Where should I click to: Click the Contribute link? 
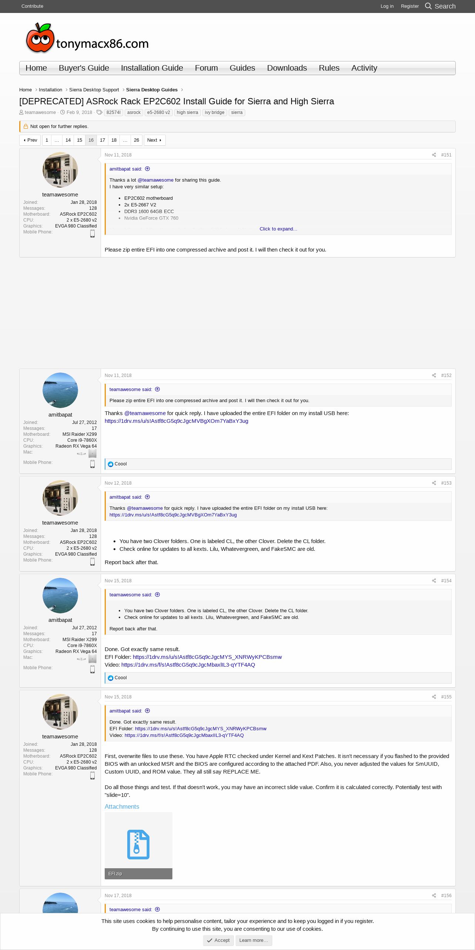(x=32, y=6)
